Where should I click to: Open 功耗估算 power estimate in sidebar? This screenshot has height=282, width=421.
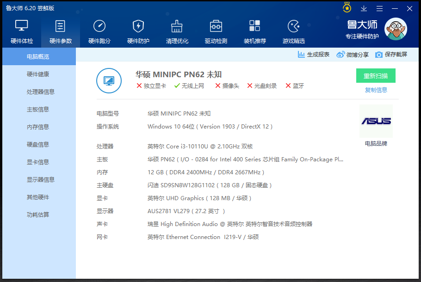point(38,215)
